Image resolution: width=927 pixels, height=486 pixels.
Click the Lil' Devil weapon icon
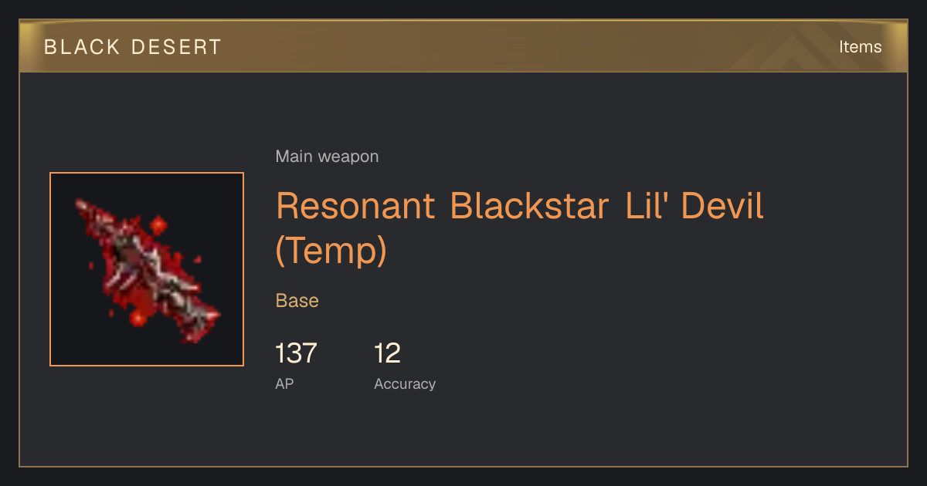pos(147,269)
